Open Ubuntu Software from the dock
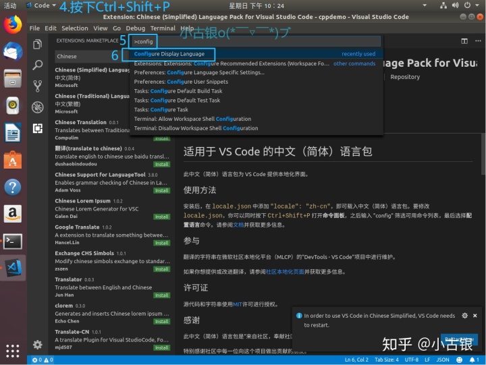 (x=13, y=160)
